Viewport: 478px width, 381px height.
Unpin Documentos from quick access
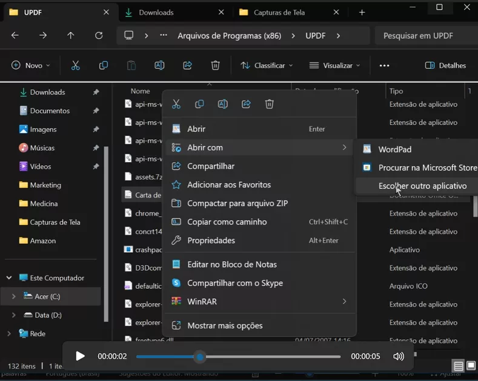pyautogui.click(x=96, y=111)
